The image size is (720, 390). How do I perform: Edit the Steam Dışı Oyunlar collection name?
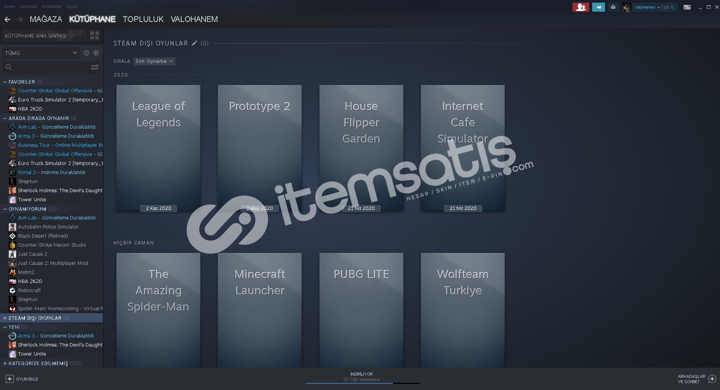(194, 43)
